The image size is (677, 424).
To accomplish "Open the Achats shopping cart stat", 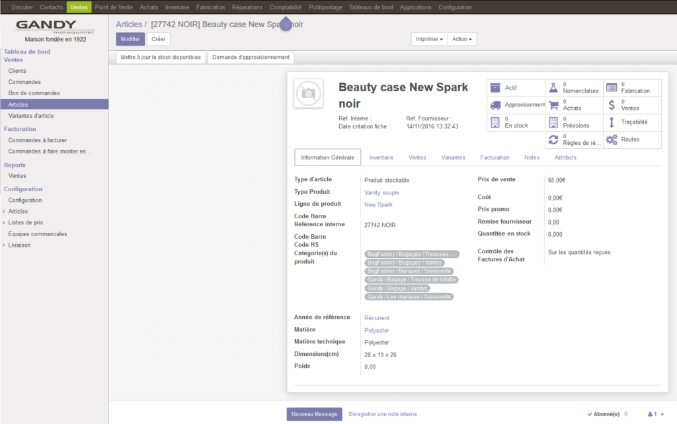I will [x=574, y=105].
